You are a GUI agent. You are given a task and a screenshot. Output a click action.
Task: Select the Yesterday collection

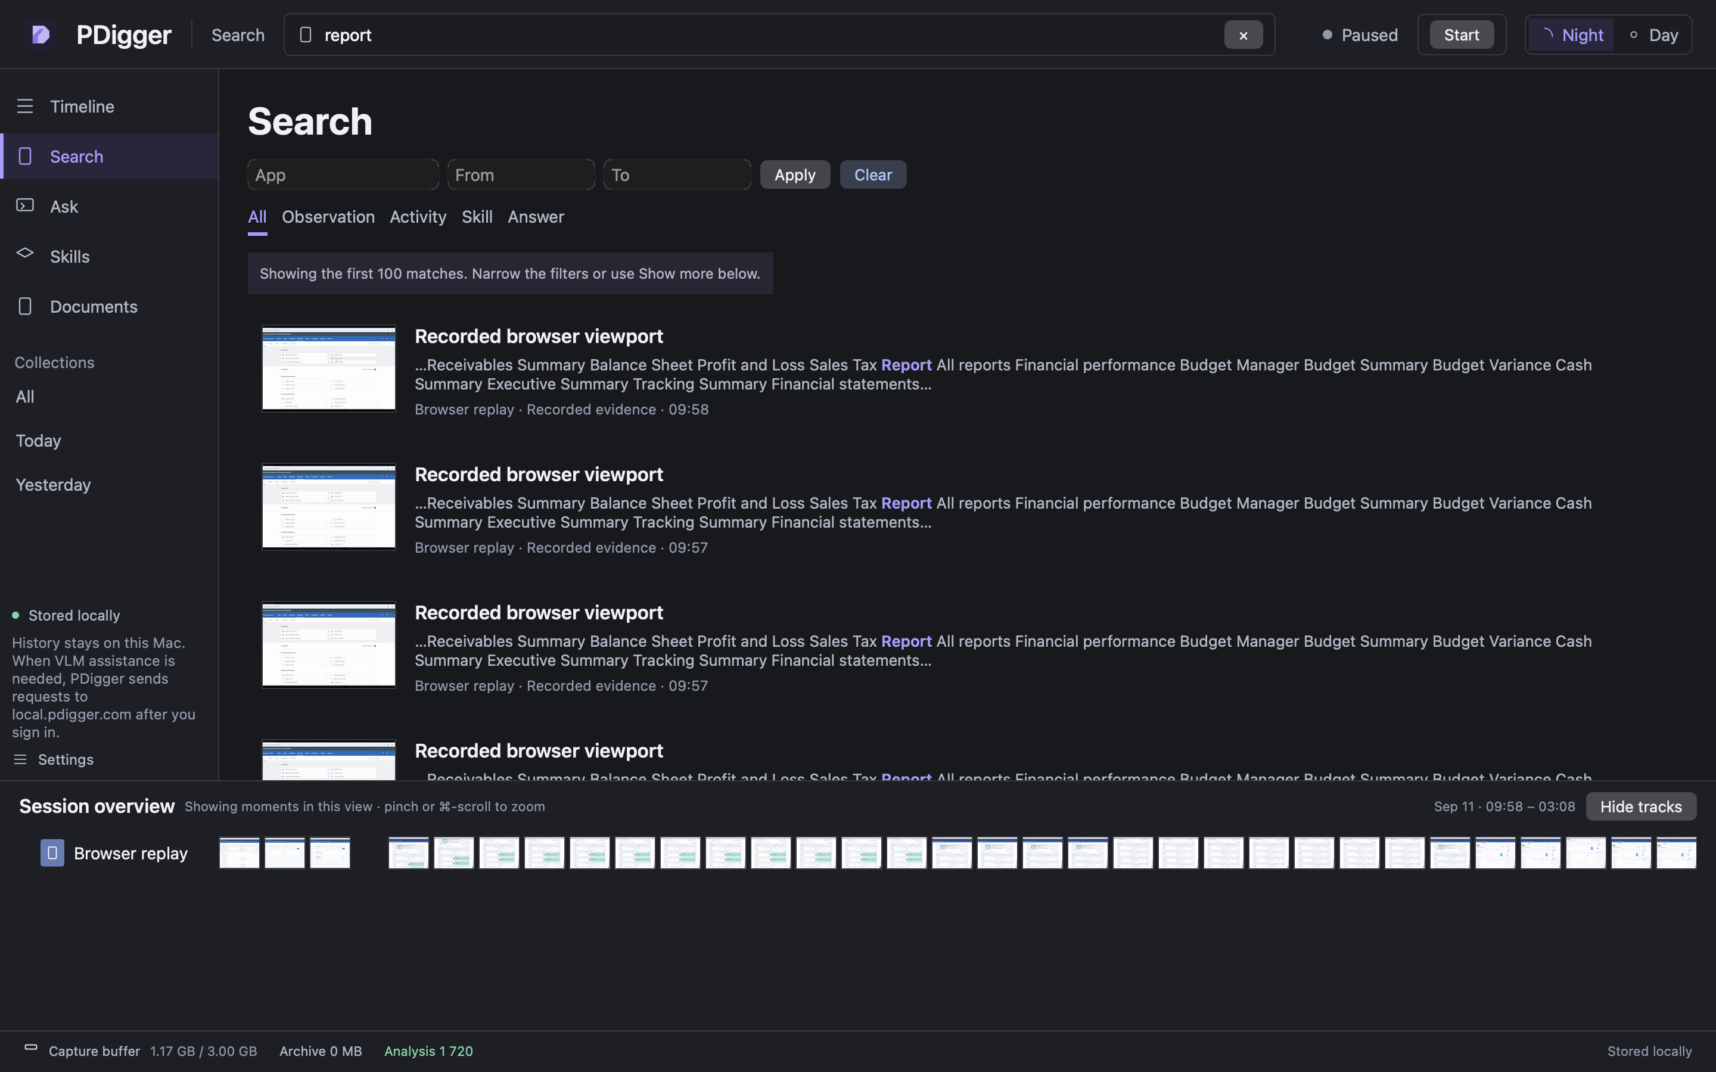(53, 484)
